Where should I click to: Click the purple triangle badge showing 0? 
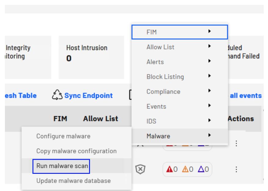tap(203, 169)
